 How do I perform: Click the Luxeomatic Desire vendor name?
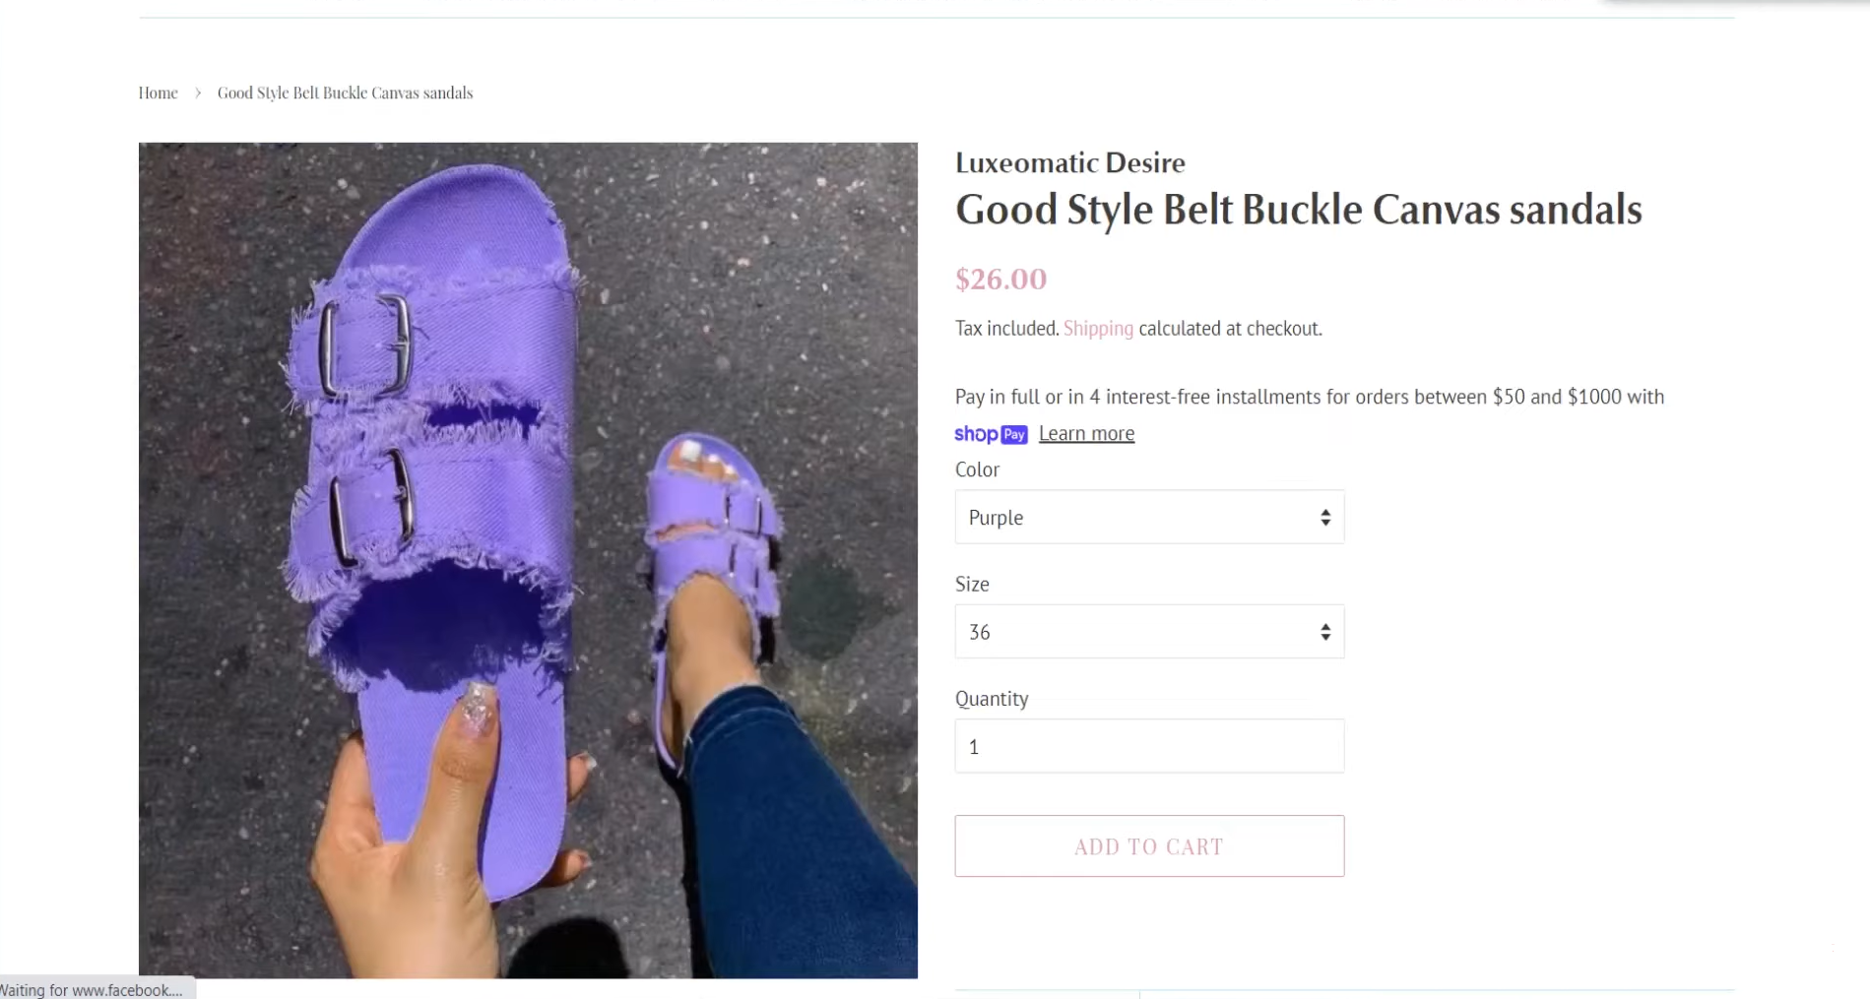(x=1069, y=162)
